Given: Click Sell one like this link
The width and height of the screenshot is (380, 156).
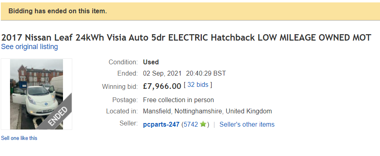Looking at the screenshot, I should pyautogui.click(x=19, y=138).
